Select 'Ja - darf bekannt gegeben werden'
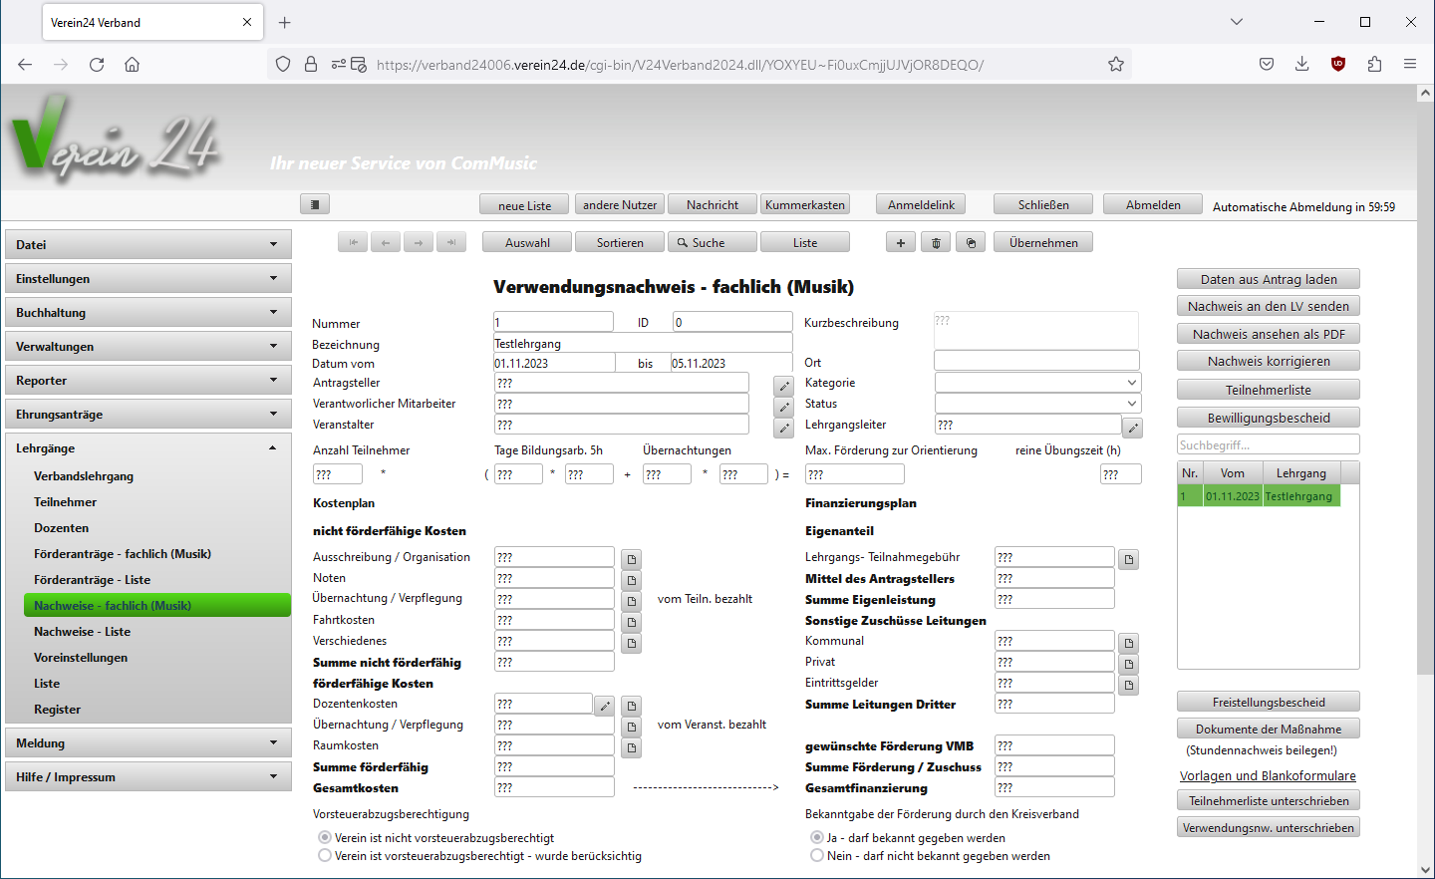Image resolution: width=1435 pixels, height=879 pixels. [817, 837]
